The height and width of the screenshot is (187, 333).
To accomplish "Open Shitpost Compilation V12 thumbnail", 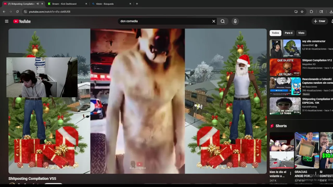I will (x=285, y=67).
